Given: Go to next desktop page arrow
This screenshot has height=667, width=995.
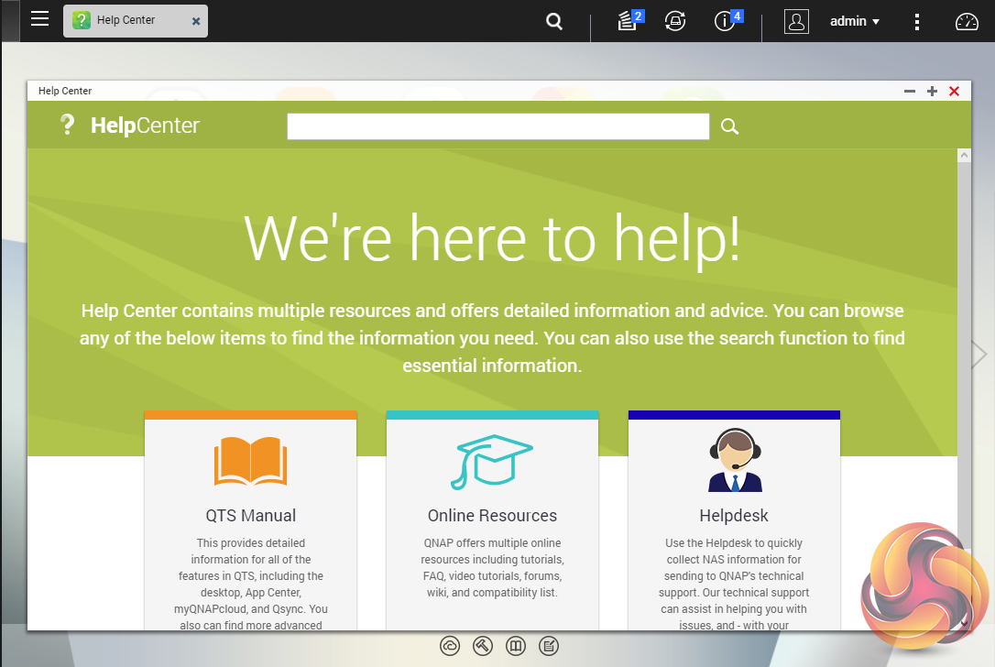Looking at the screenshot, I should (x=979, y=355).
